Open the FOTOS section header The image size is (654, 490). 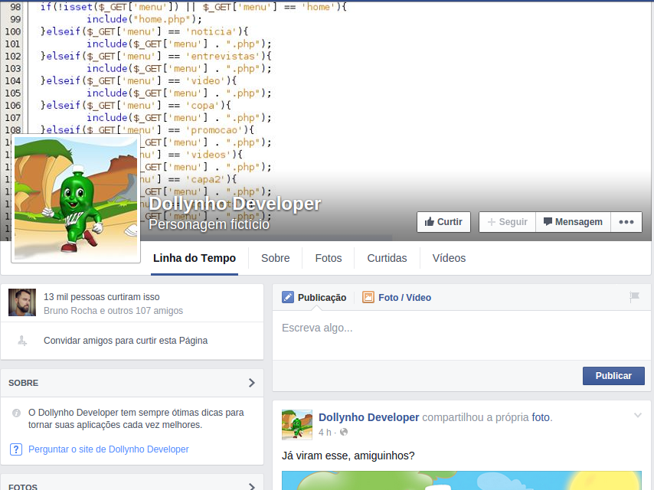tap(132, 483)
